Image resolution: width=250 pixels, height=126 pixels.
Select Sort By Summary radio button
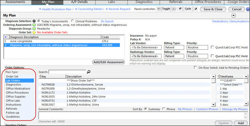click(145, 109)
